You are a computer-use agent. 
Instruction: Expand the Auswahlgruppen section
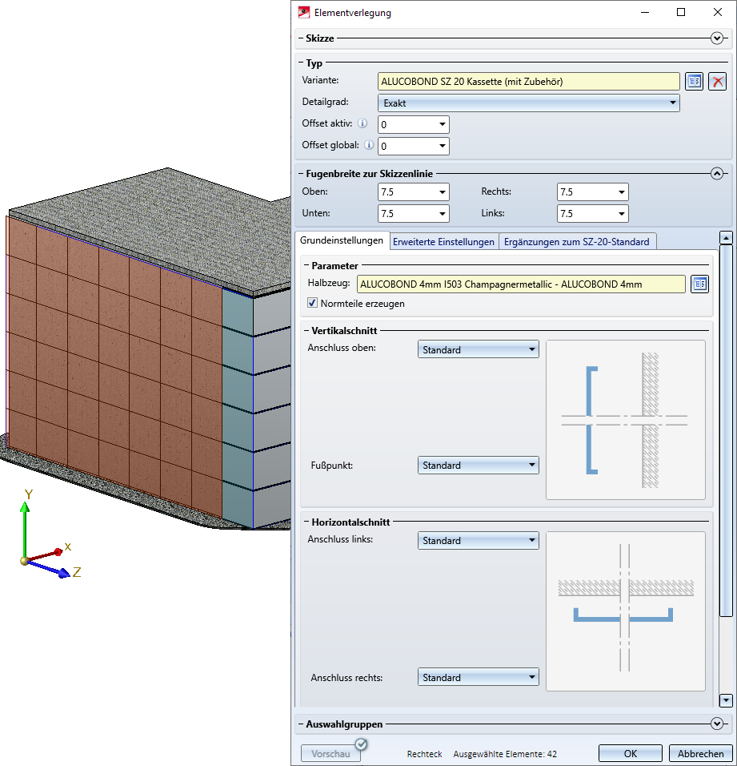pyautogui.click(x=717, y=724)
